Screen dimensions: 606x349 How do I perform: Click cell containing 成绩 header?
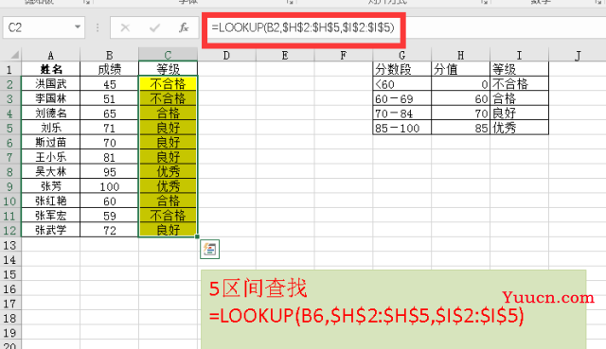pyautogui.click(x=110, y=69)
